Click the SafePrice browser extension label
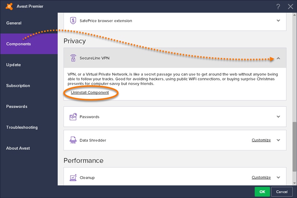 coord(106,21)
